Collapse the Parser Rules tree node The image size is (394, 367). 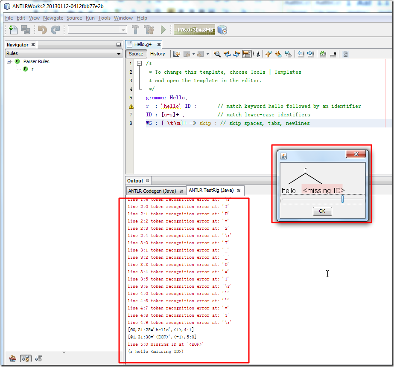(x=9, y=61)
